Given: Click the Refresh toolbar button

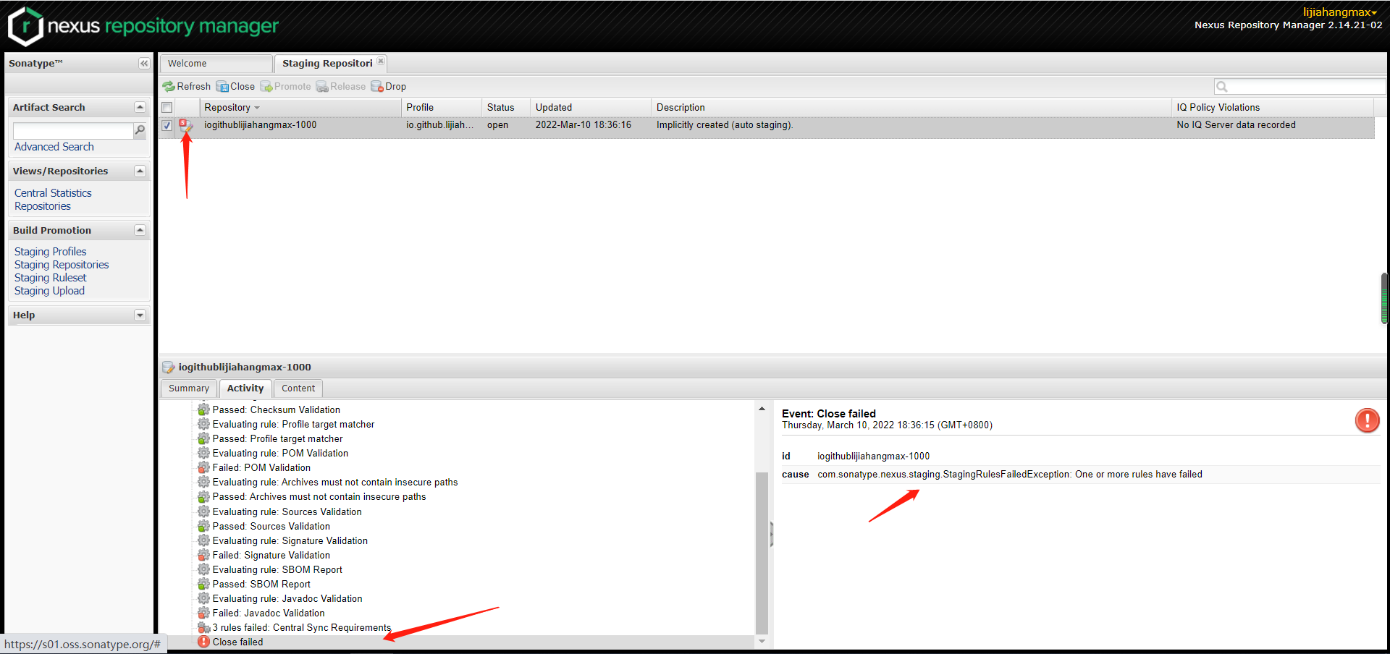Looking at the screenshot, I should 187,86.
